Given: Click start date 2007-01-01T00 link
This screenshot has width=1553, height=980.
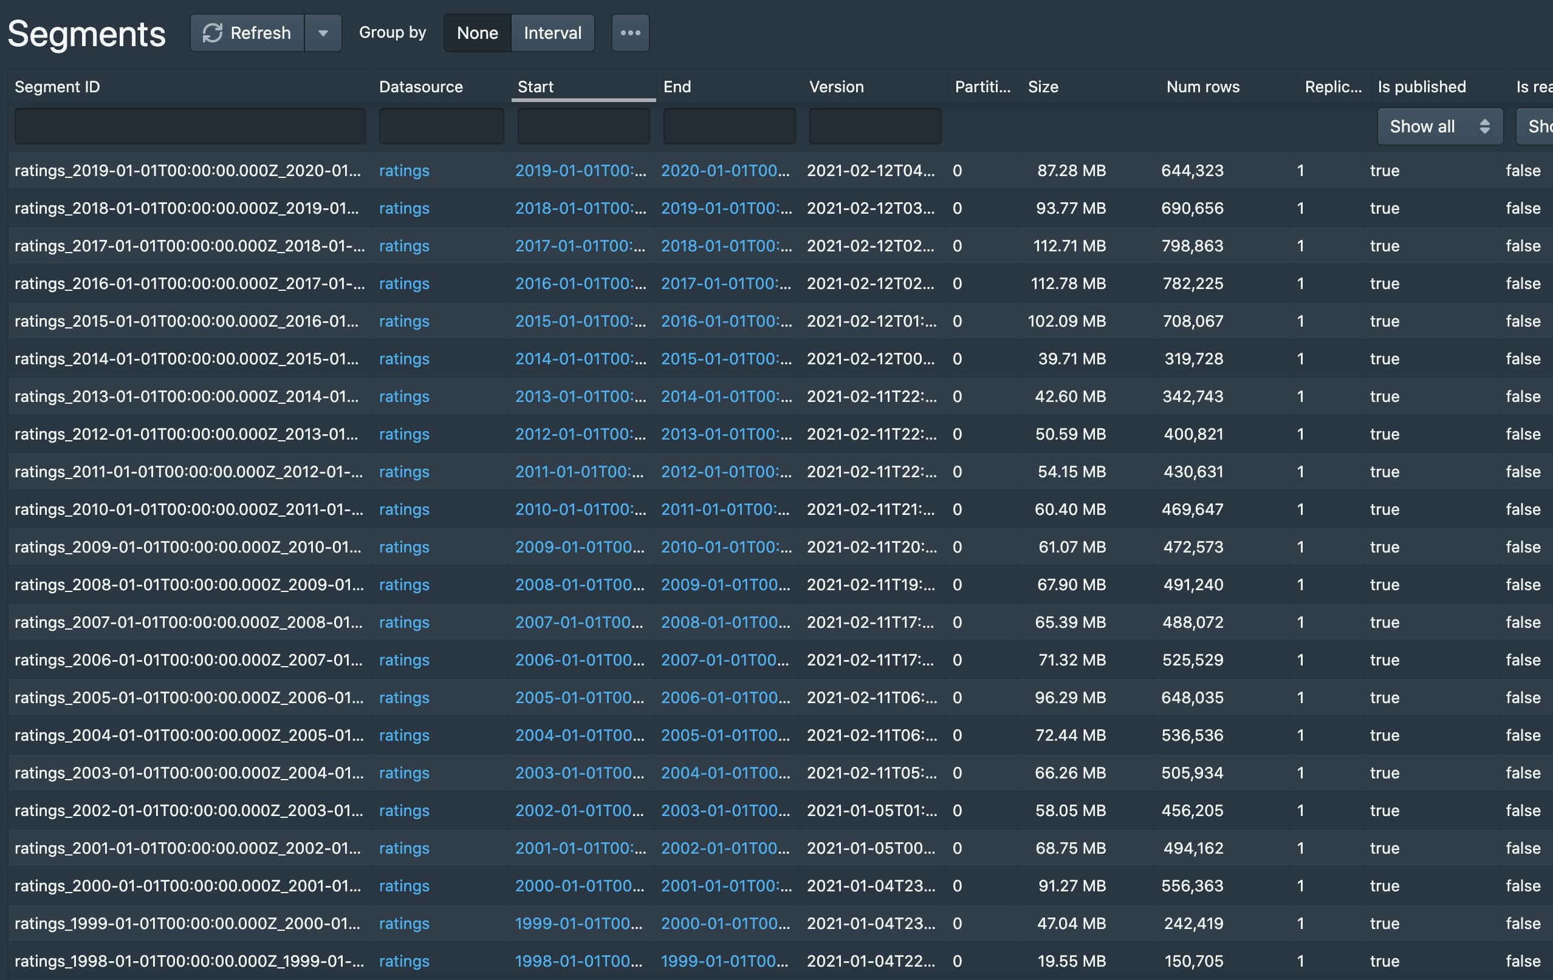Looking at the screenshot, I should [579, 622].
